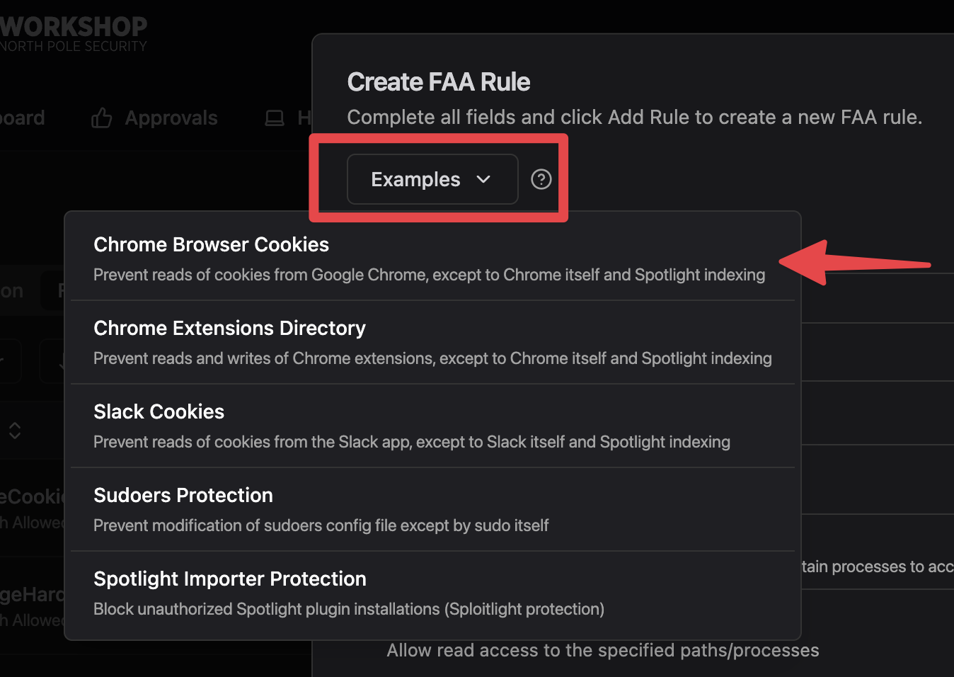Open the rule row ending in "eCooki"
The width and height of the screenshot is (954, 677).
pyautogui.click(x=32, y=497)
